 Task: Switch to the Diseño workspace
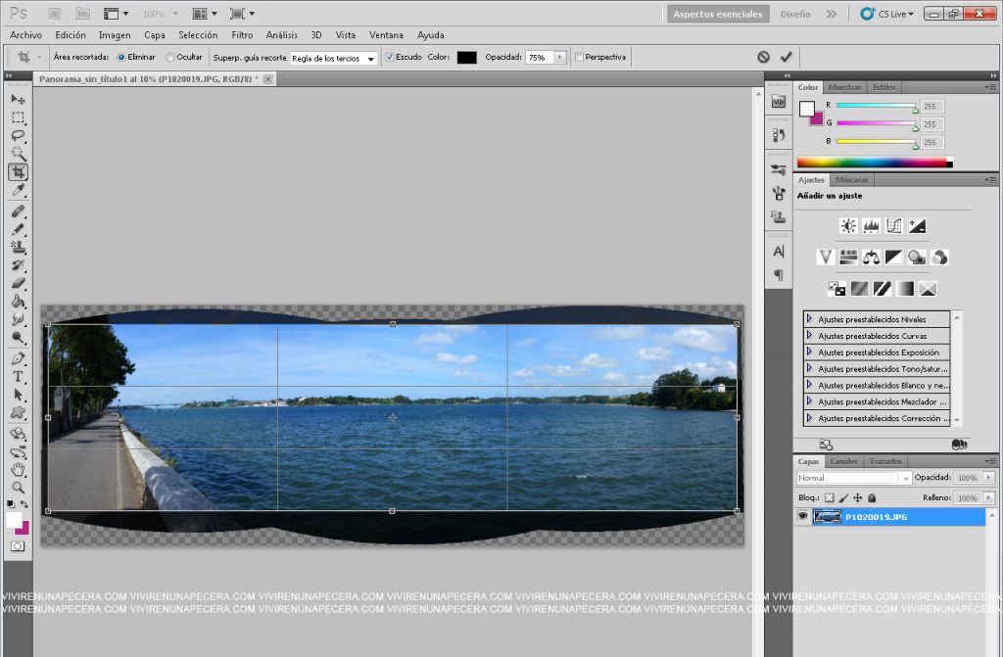click(x=795, y=15)
